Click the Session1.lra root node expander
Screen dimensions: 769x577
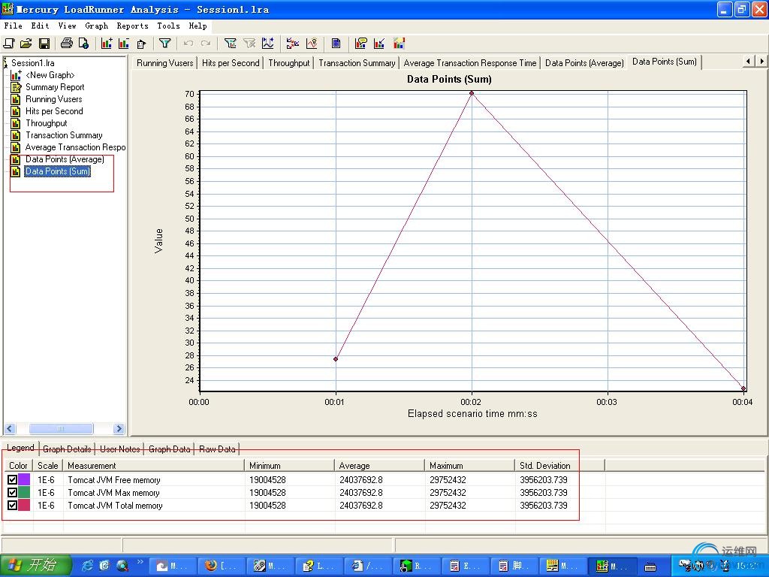[x=5, y=63]
